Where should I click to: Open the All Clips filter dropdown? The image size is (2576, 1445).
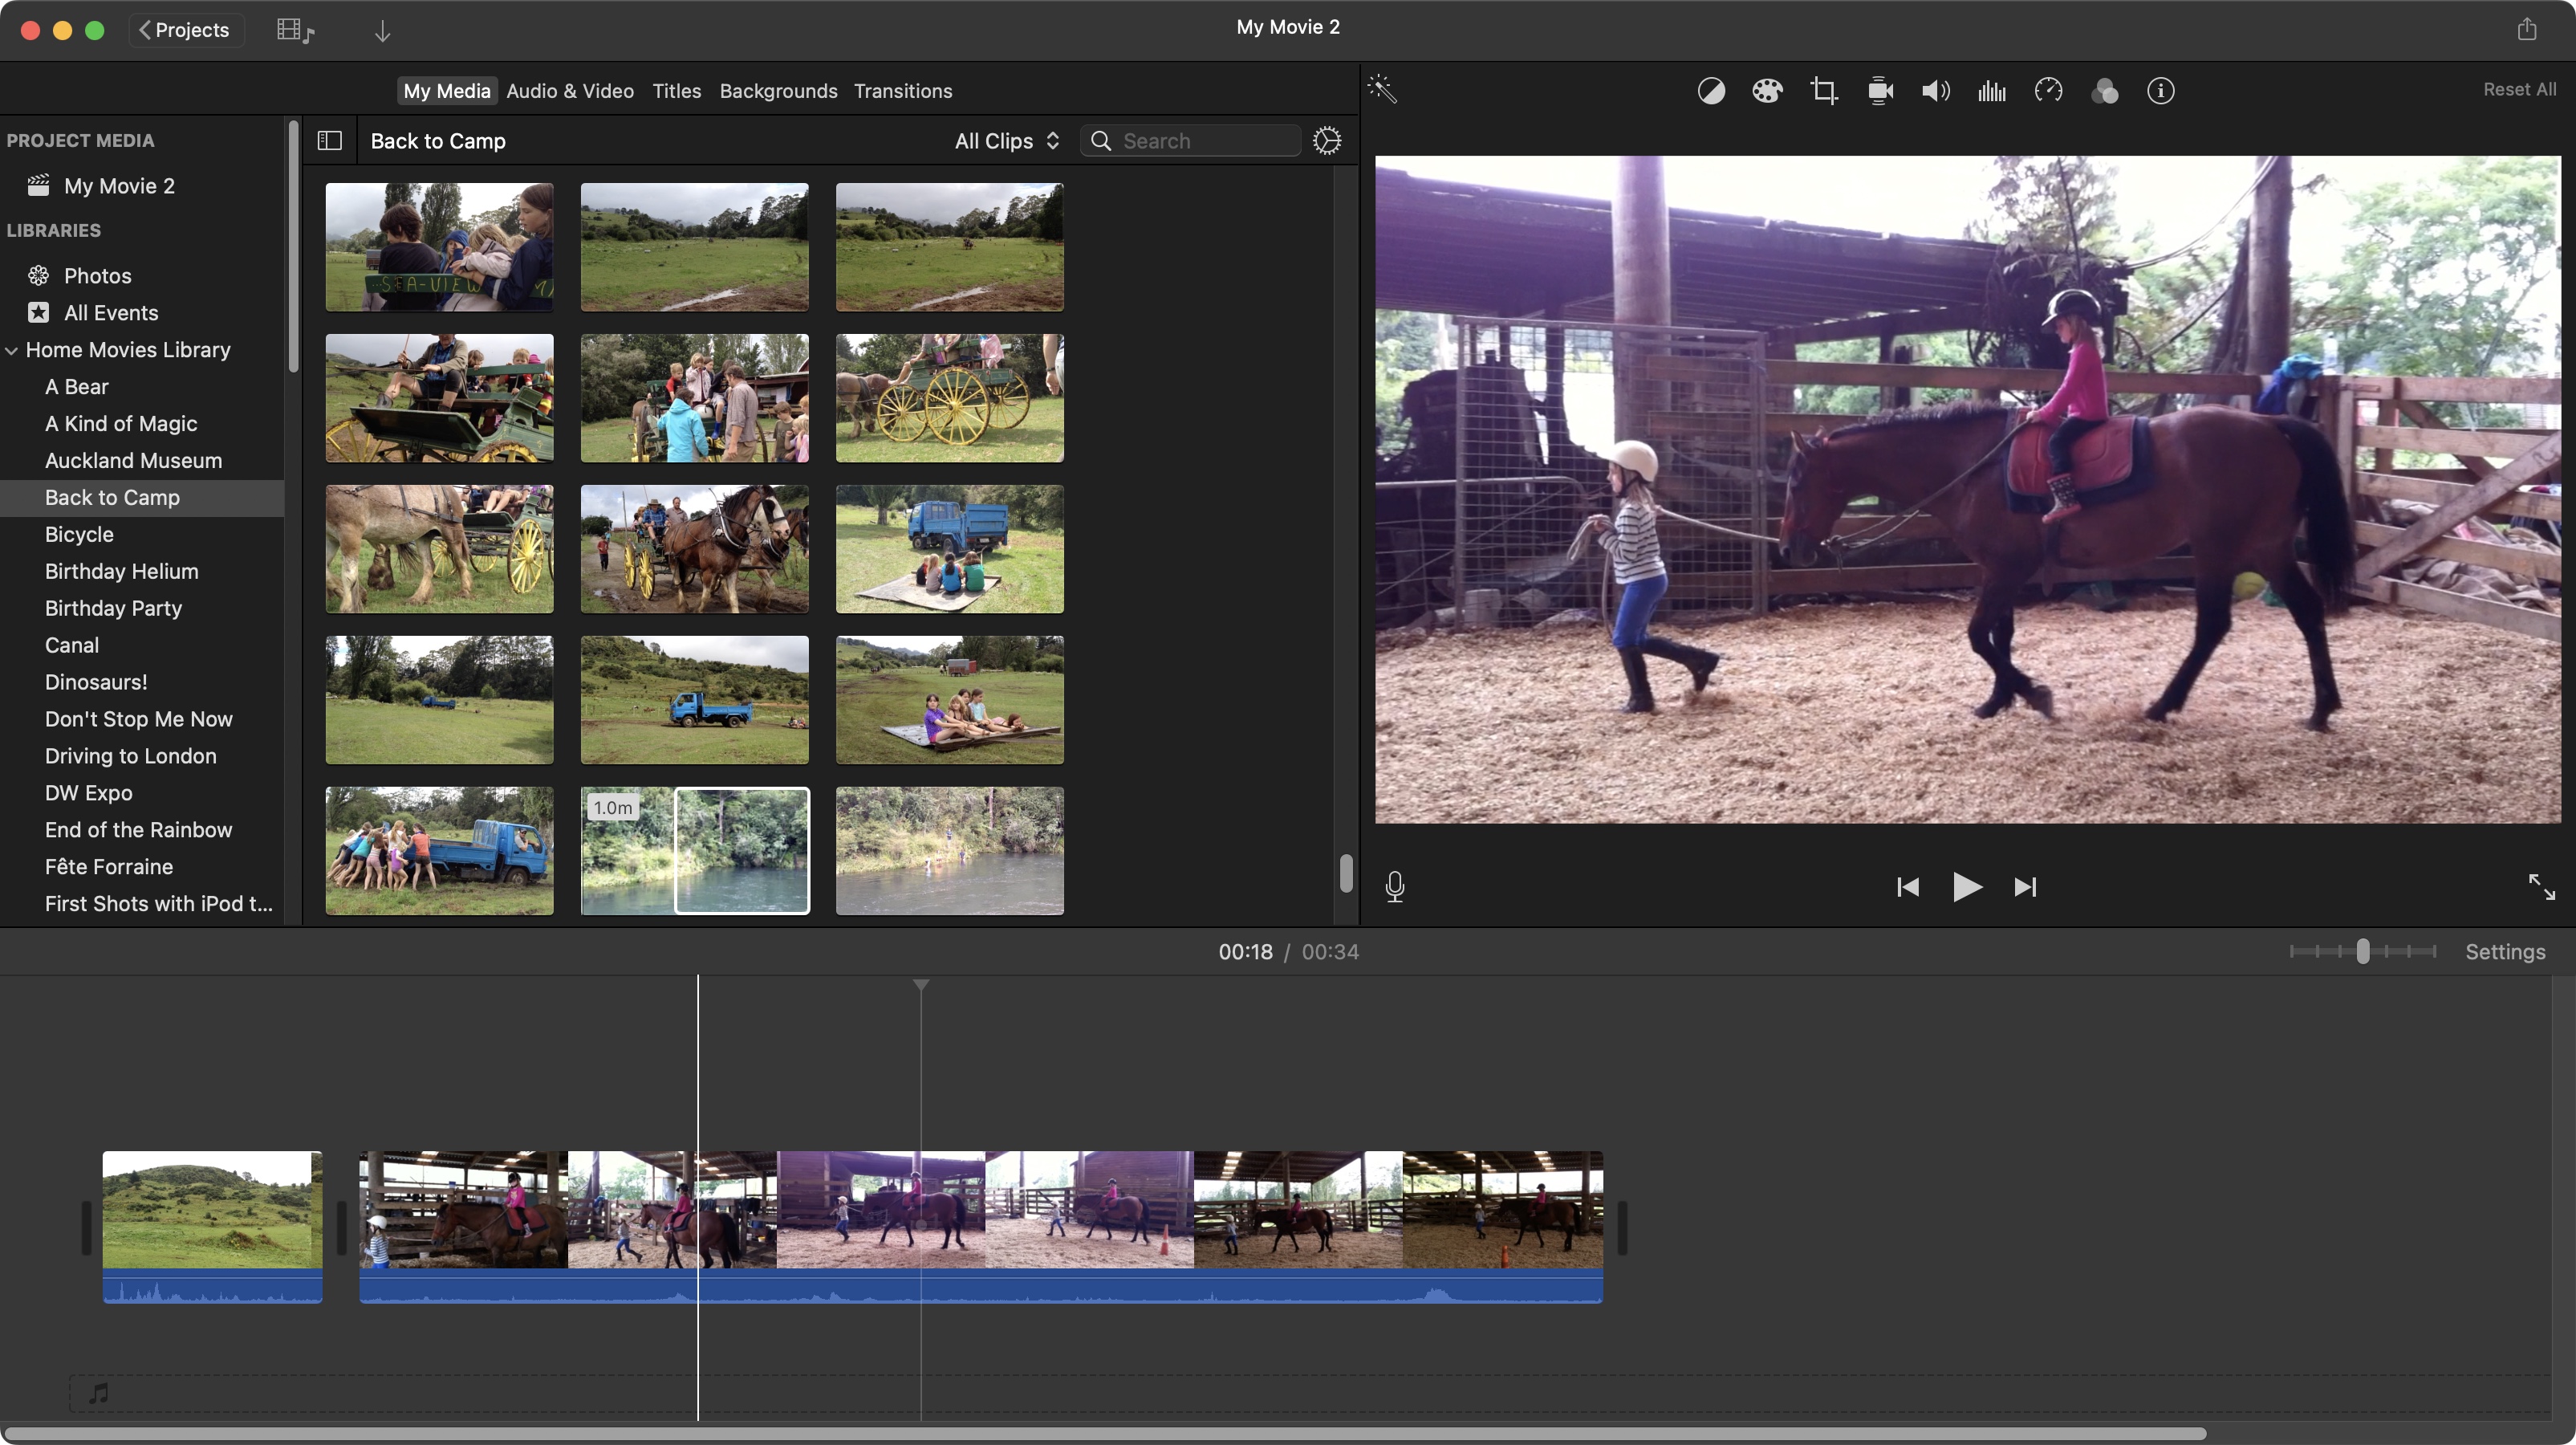pyautogui.click(x=1006, y=141)
